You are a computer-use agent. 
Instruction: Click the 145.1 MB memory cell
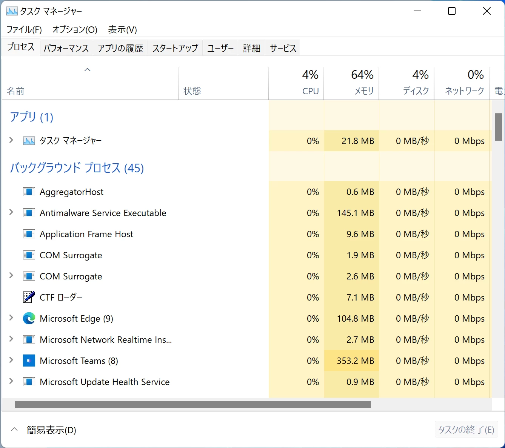click(351, 213)
